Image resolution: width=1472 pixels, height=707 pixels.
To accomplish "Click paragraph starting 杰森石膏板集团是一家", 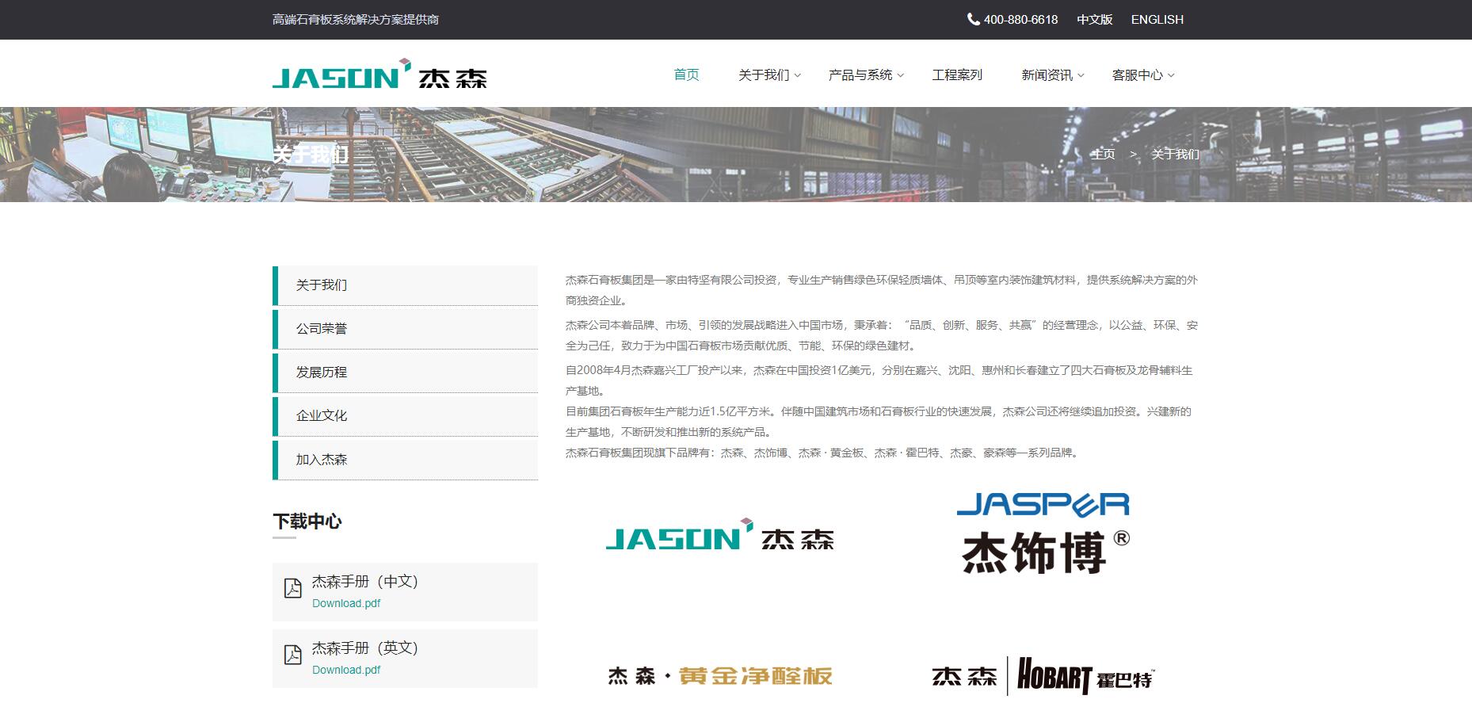I will 882,290.
